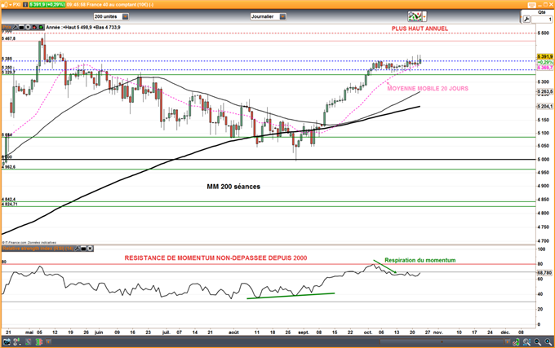The image size is (555, 348).
Task: Open the Journalier timeframe dropdown
Action: click(269, 16)
